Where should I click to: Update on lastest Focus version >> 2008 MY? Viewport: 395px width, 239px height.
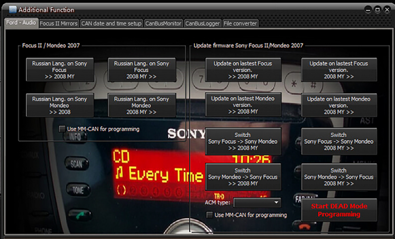pyautogui.click(x=243, y=70)
